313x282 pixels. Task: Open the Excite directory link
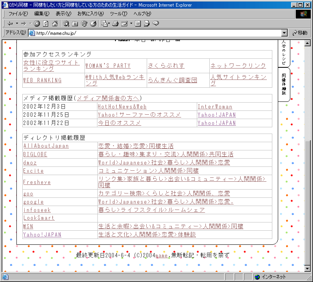click(x=33, y=171)
